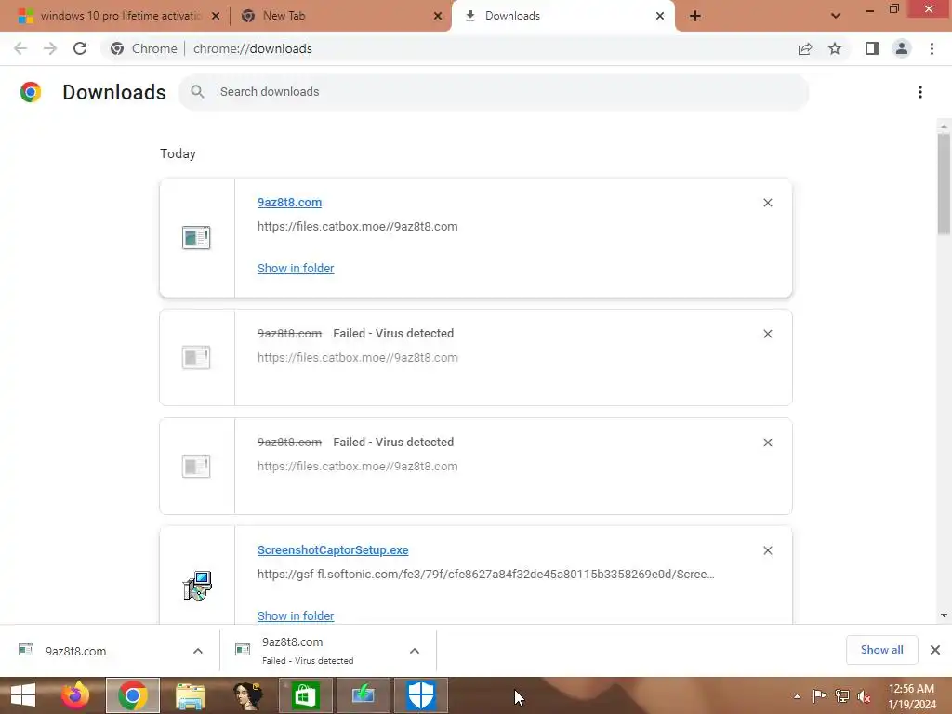Click softonic source URL text
This screenshot has height=714, width=952.
point(485,575)
